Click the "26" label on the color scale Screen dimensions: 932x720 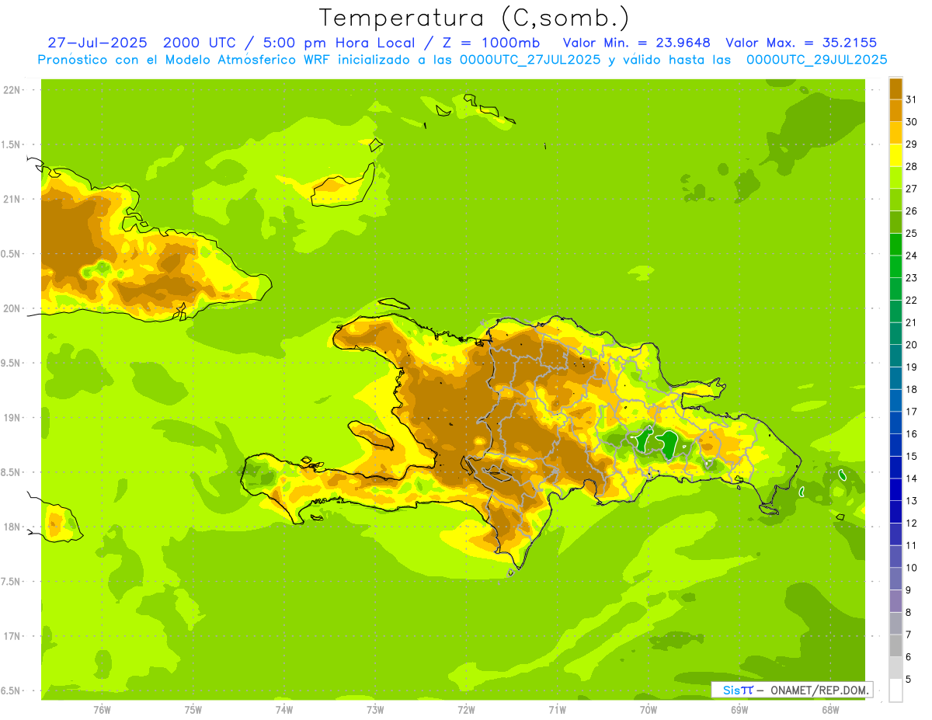(912, 211)
